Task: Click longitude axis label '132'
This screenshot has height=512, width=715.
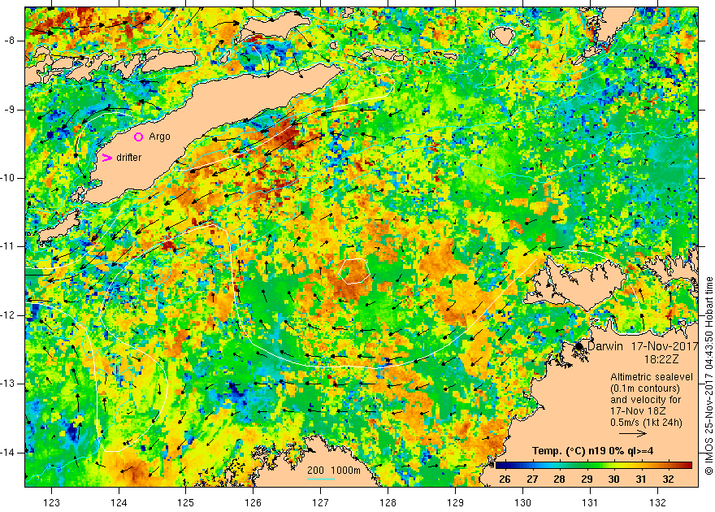Action: (x=657, y=503)
